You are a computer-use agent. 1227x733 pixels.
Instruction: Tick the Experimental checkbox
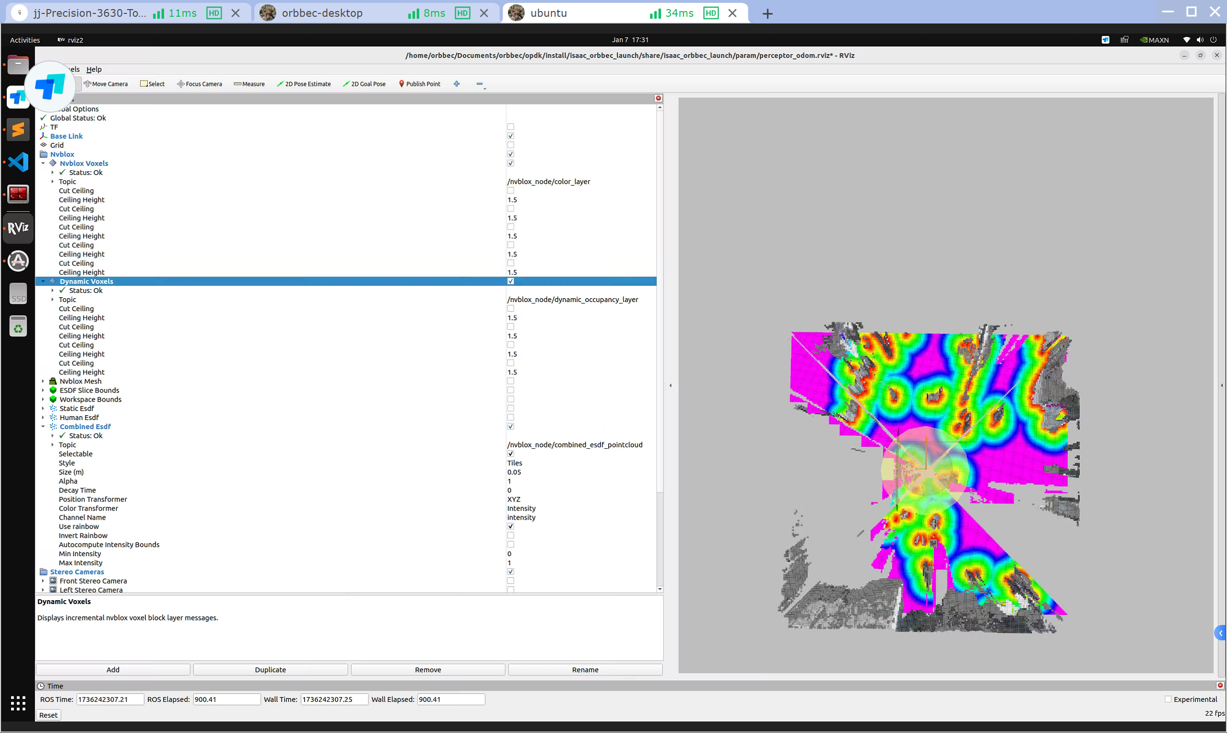[x=1168, y=699]
